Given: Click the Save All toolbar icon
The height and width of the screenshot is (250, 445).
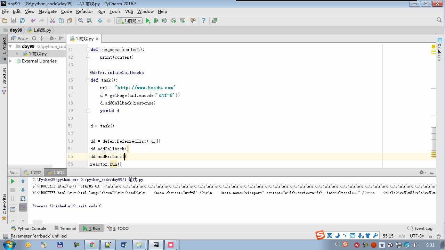Looking at the screenshot, I should [x=14, y=21].
